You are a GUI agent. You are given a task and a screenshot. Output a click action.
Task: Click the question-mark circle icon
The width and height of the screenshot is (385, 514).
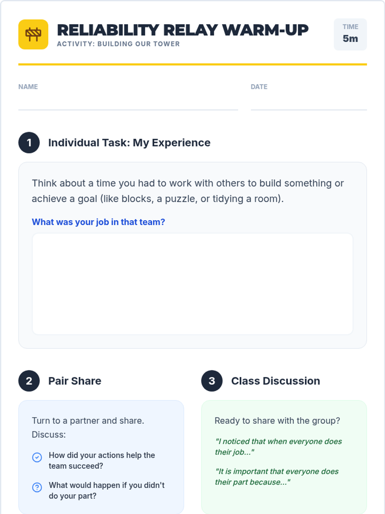[37, 487]
